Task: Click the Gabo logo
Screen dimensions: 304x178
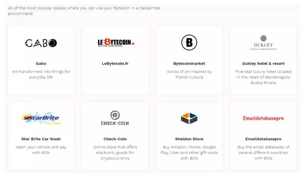Action: [x=41, y=43]
